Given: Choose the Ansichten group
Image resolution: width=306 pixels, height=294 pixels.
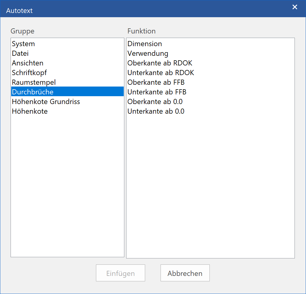Looking at the screenshot, I should pos(67,63).
